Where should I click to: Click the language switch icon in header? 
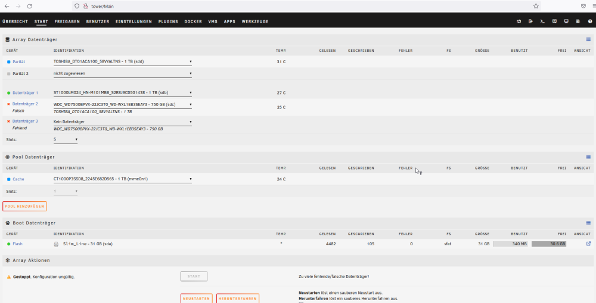519,21
